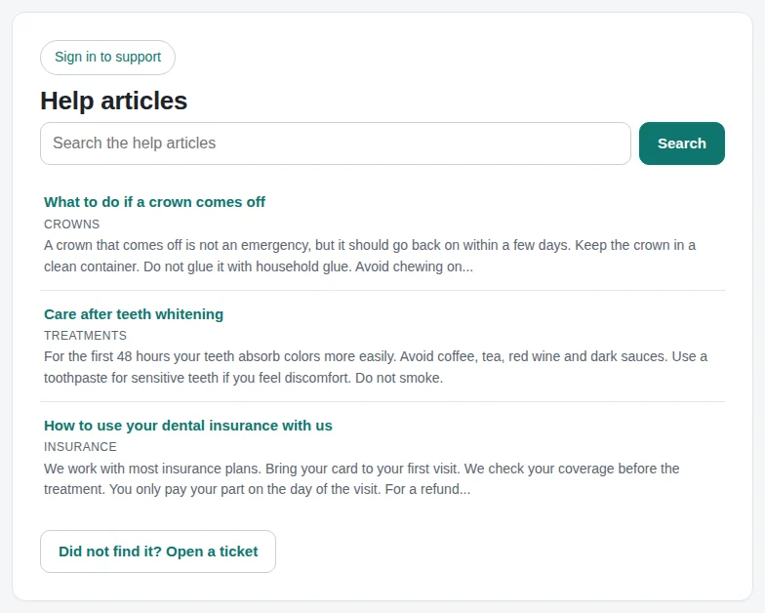Focus the Search the help articles field
This screenshot has height=613, width=765.
336,143
